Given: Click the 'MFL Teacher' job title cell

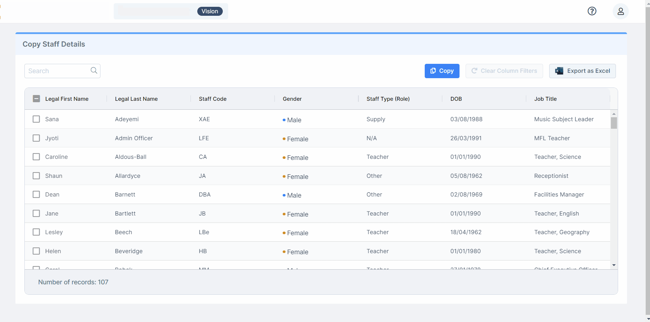Looking at the screenshot, I should click(552, 138).
